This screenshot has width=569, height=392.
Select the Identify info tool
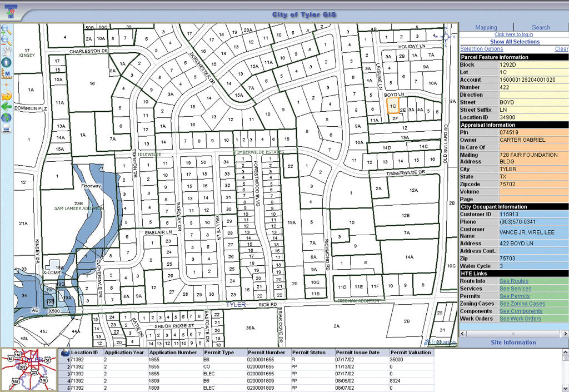click(x=7, y=62)
